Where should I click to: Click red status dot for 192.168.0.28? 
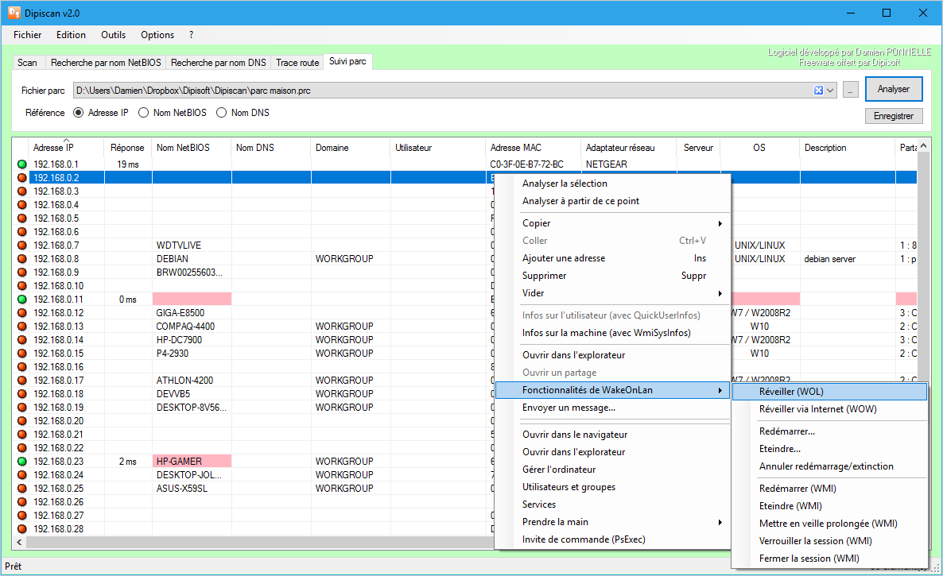click(21, 529)
